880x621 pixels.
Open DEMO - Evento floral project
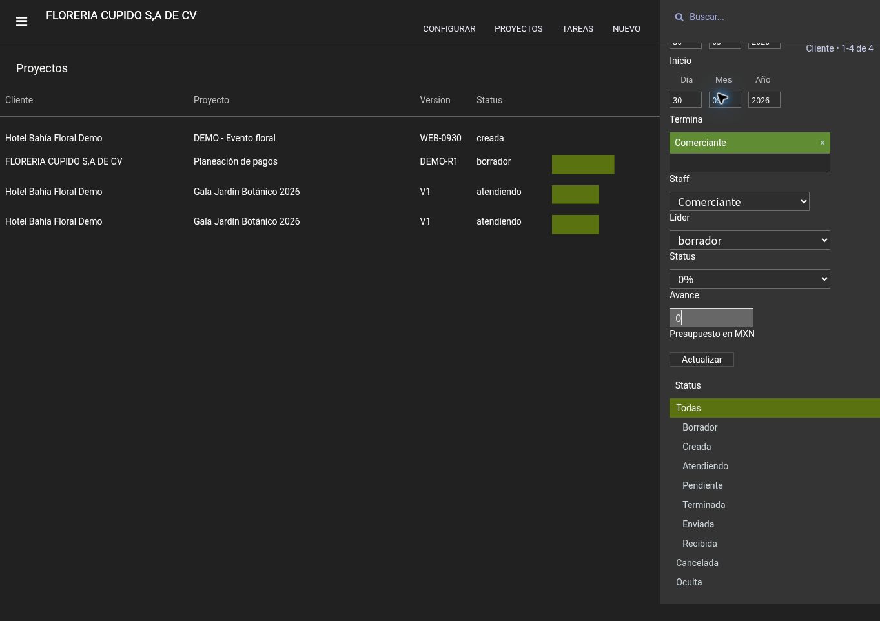click(234, 138)
